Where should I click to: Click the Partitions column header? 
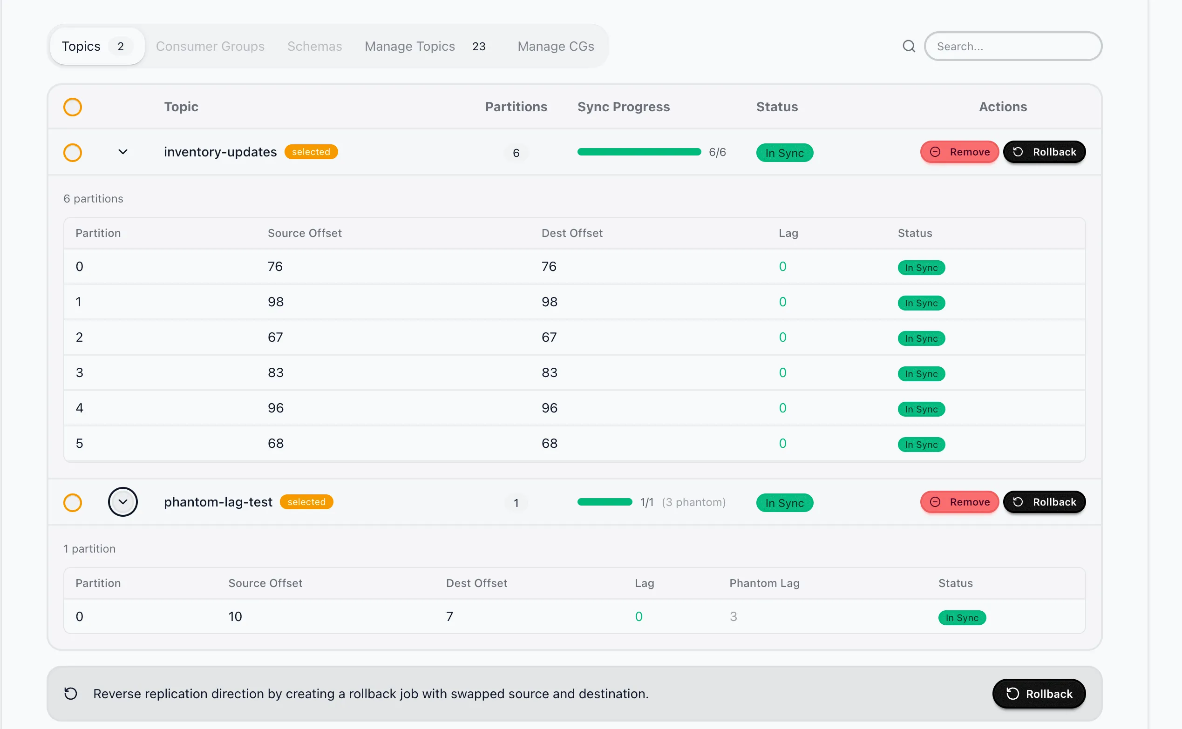tap(516, 107)
